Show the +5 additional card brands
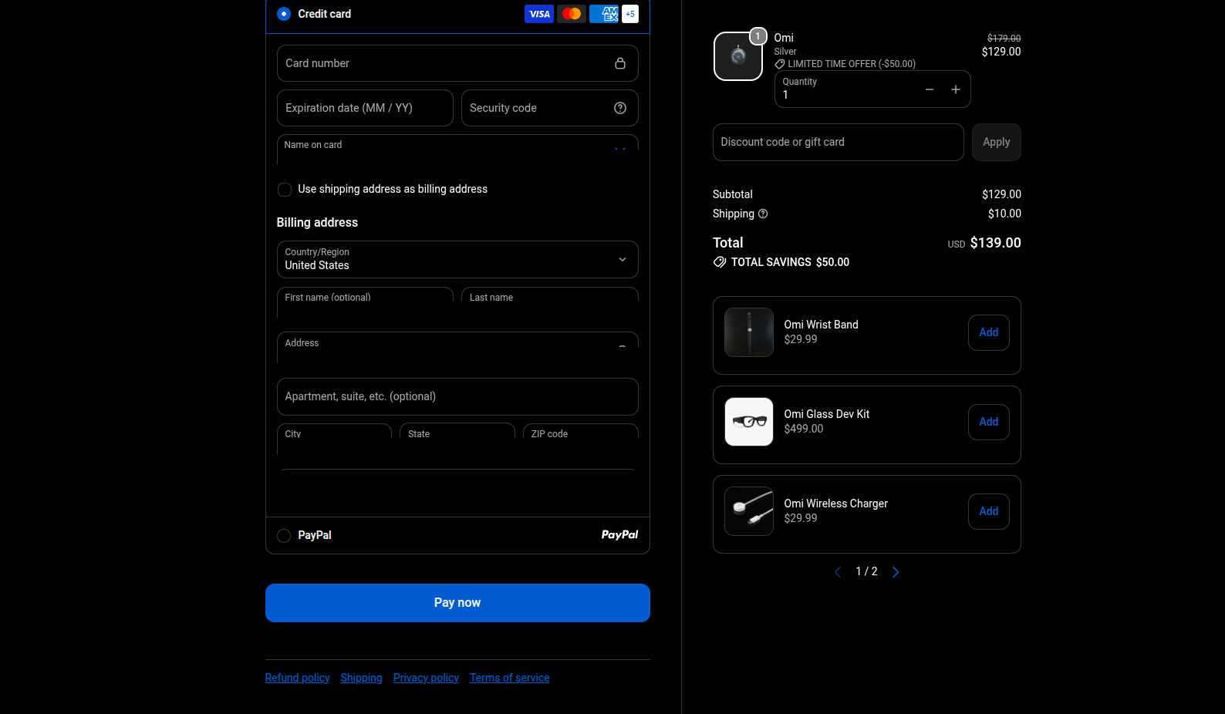The width and height of the screenshot is (1225, 714). pos(630,14)
